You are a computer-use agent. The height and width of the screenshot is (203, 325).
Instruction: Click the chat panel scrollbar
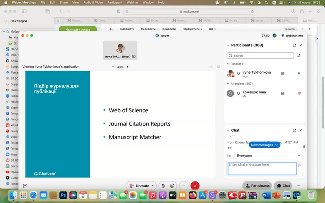[x=304, y=147]
